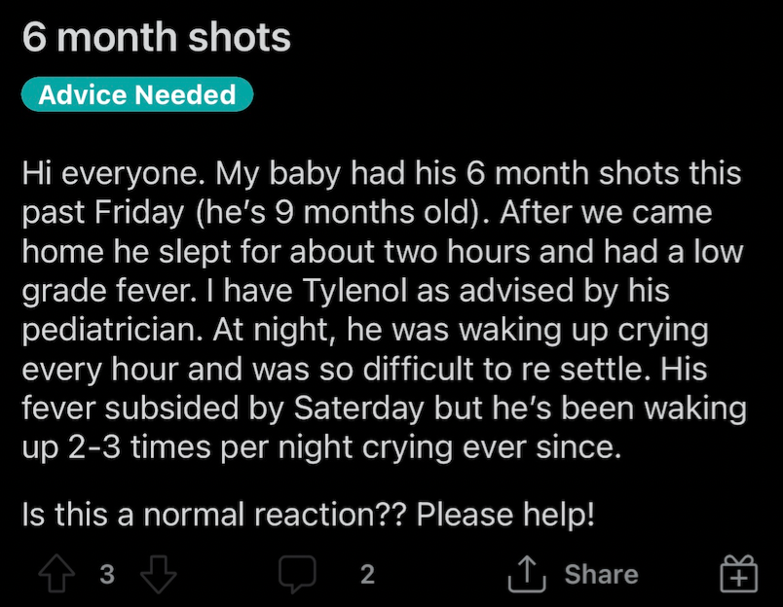Screen dimensions: 783x607
Task: Open comments via the speech bubble icon
Action: pyautogui.click(x=297, y=574)
